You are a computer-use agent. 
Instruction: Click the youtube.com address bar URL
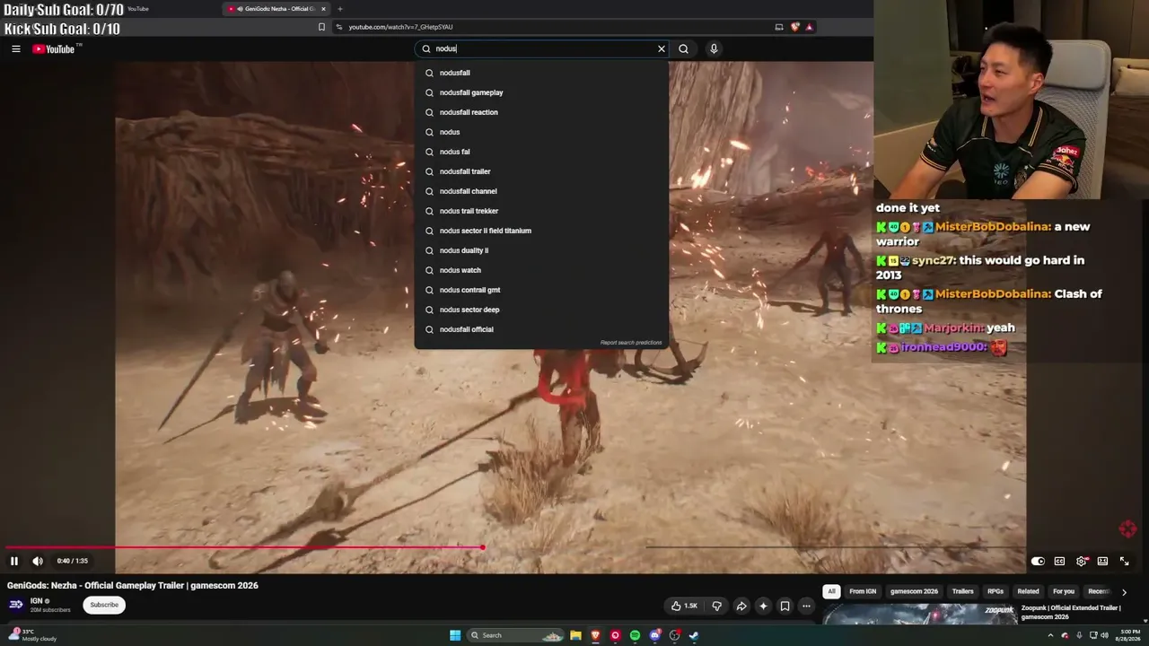(400, 27)
